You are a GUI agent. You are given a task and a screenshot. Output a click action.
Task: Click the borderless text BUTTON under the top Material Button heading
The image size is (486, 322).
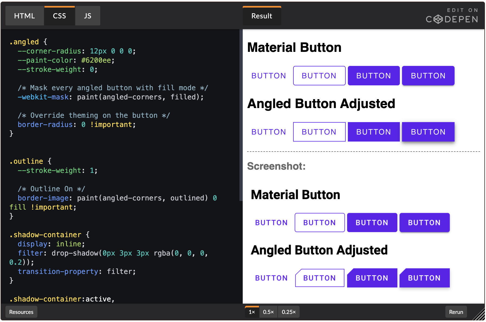click(268, 76)
